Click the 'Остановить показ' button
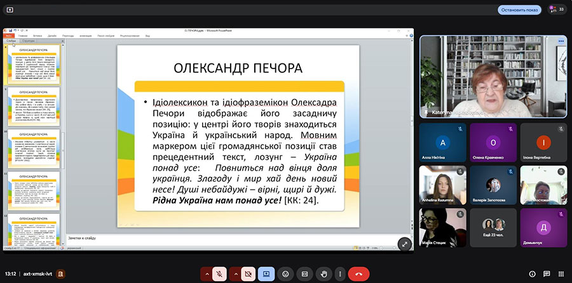Image resolution: width=572 pixels, height=283 pixels. [x=519, y=10]
